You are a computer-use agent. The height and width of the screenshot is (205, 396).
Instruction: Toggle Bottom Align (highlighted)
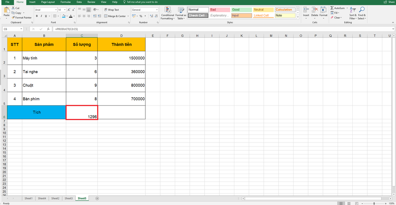pyautogui.click(x=89, y=10)
